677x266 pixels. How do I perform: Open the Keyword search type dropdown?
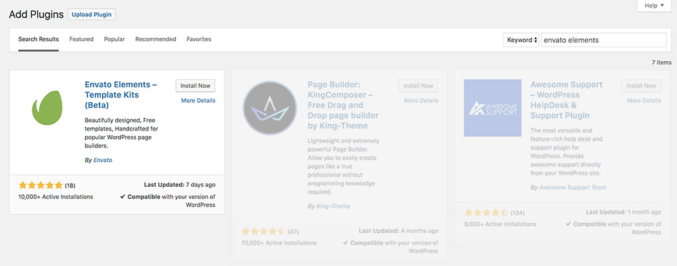(521, 40)
